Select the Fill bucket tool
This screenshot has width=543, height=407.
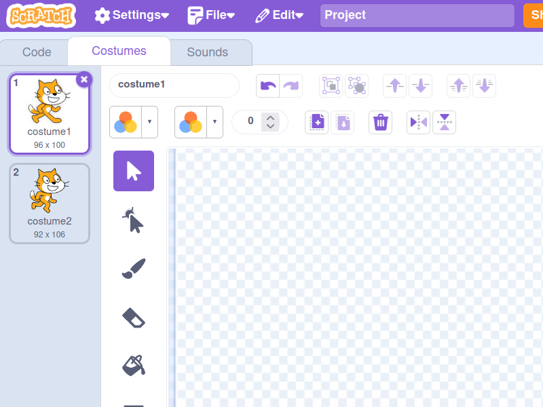click(x=134, y=366)
